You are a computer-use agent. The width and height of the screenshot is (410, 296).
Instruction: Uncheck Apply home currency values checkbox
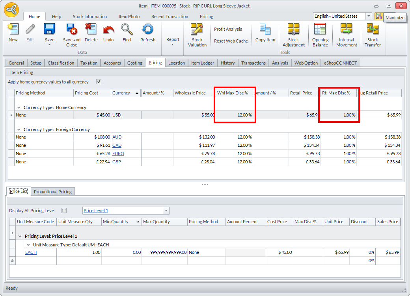pos(99,82)
